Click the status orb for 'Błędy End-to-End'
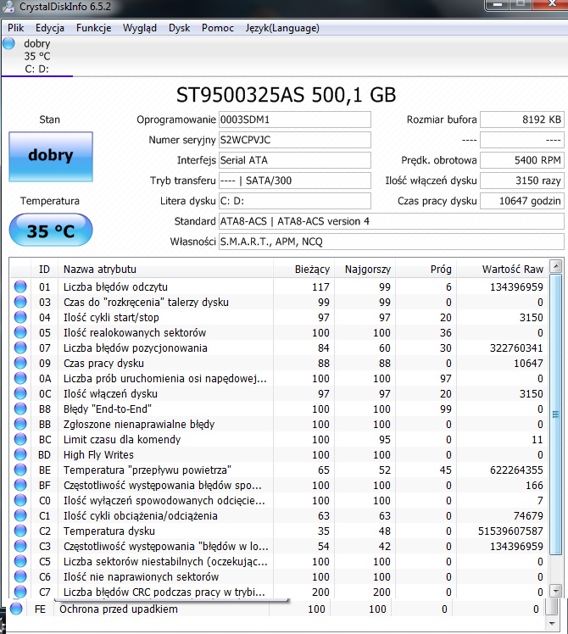The width and height of the screenshot is (568, 634). (20, 409)
